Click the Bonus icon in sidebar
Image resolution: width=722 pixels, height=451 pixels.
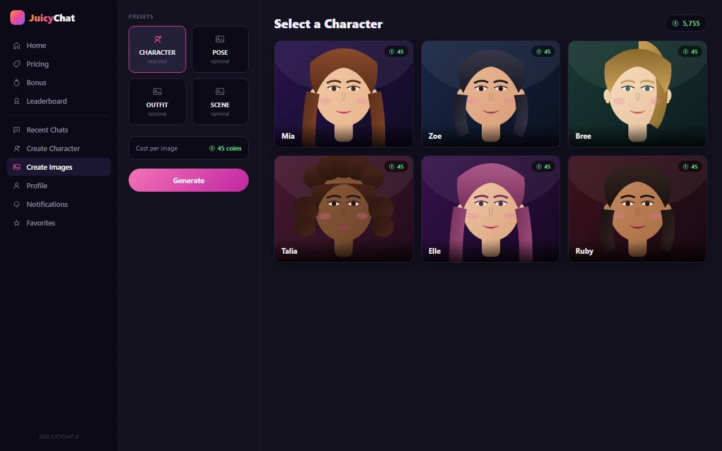click(x=16, y=83)
